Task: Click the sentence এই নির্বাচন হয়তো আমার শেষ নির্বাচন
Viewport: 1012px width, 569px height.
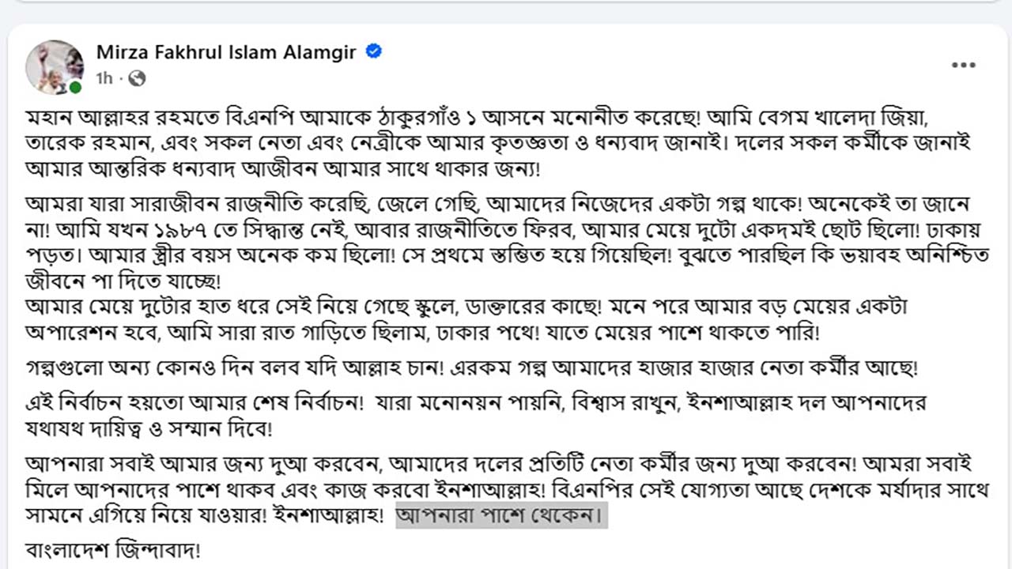Action: (x=194, y=403)
